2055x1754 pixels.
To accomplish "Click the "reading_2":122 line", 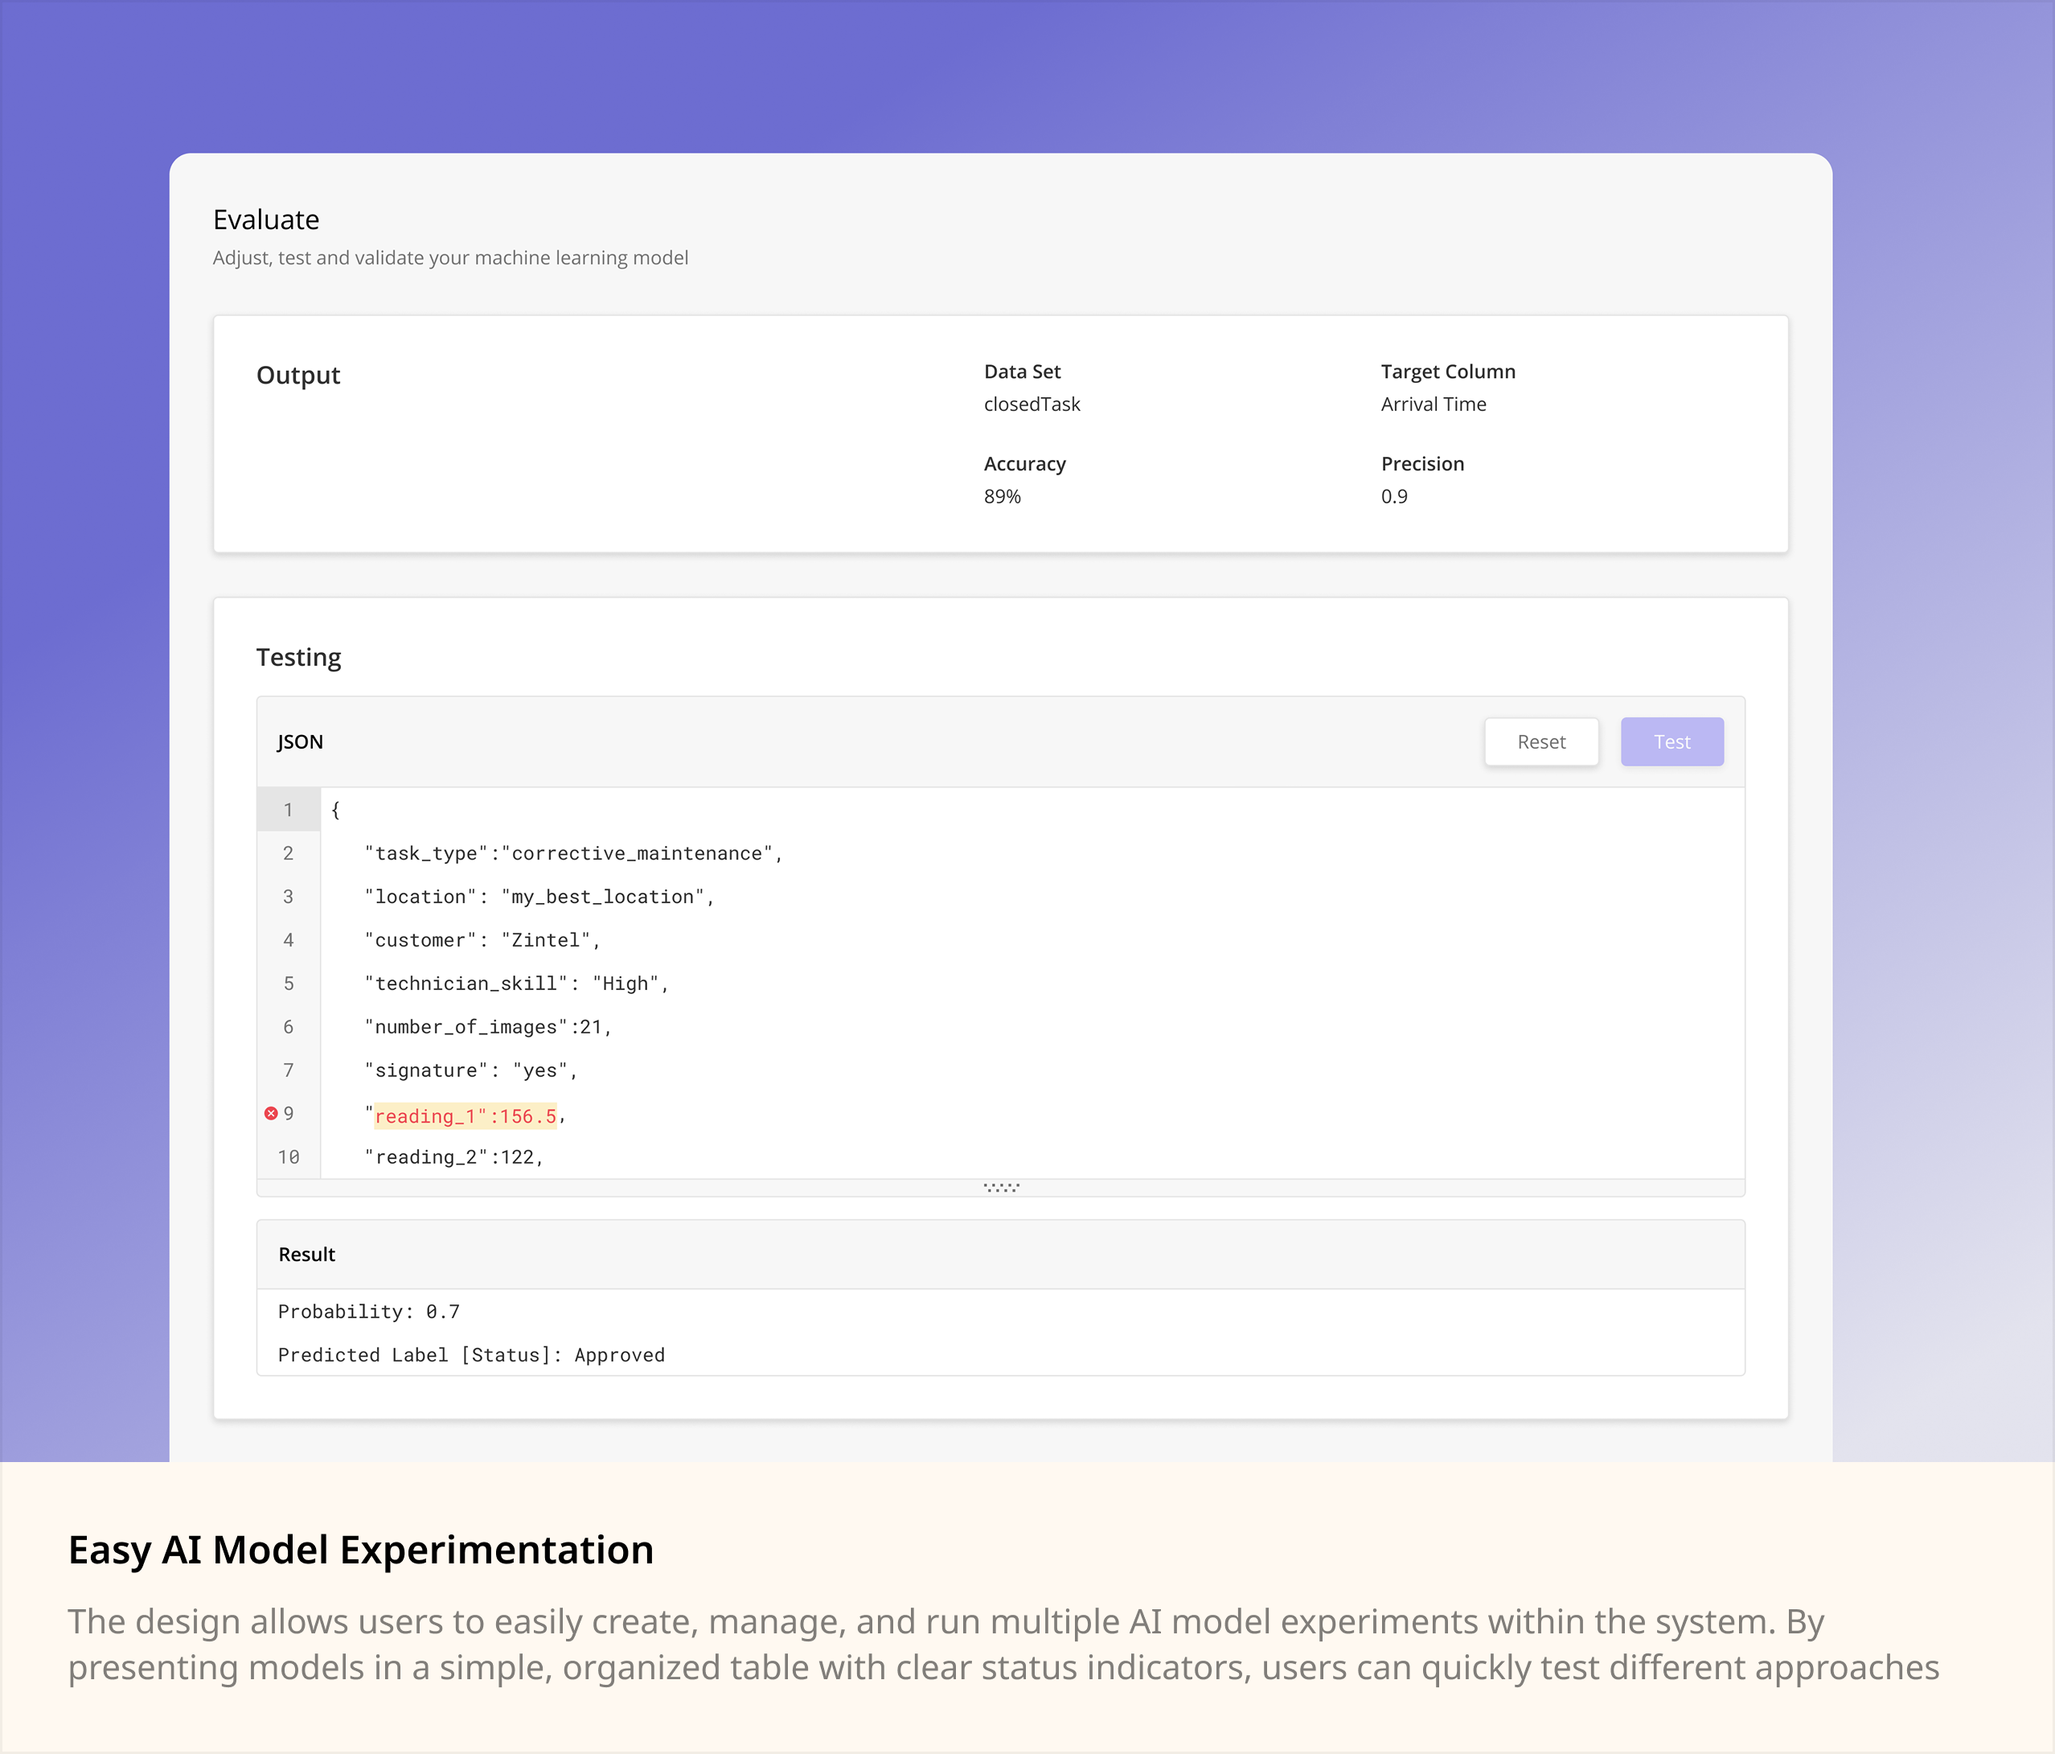I will pyautogui.click(x=454, y=1158).
